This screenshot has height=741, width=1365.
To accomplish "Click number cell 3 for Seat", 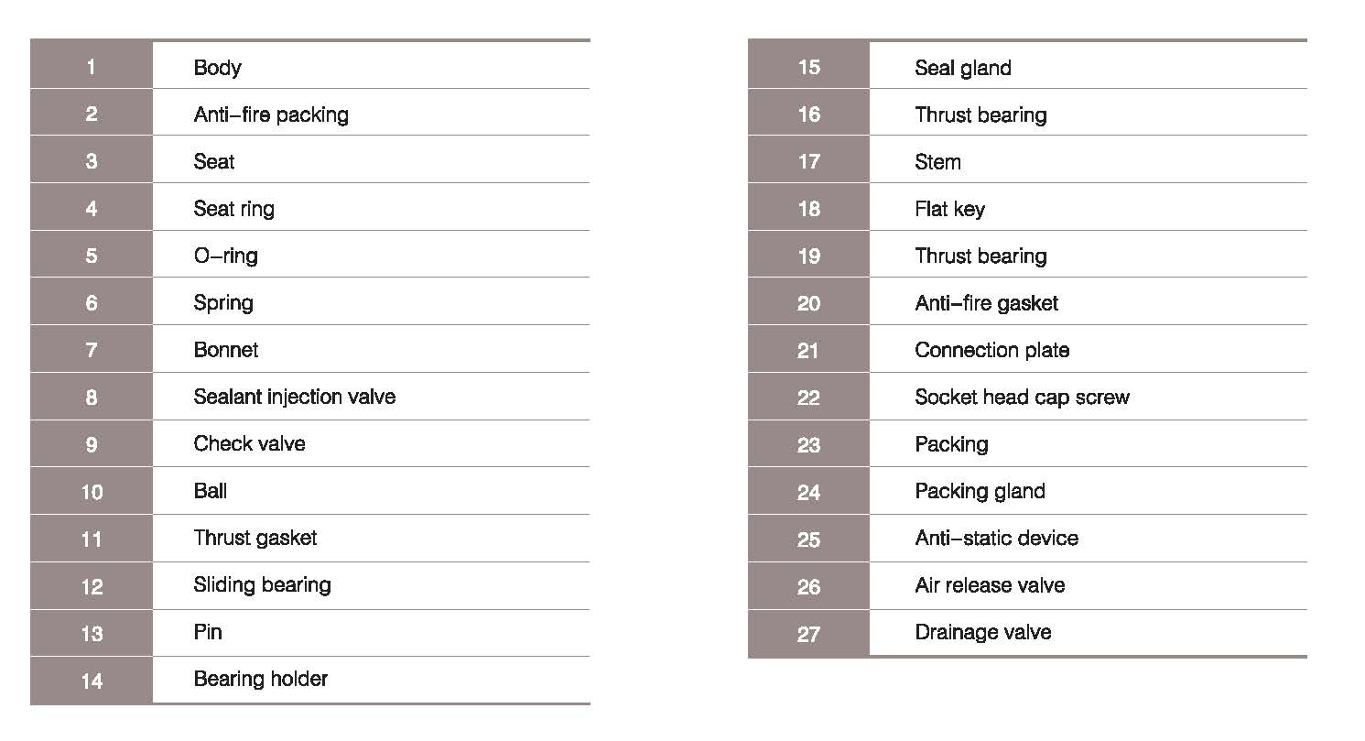I will click(92, 161).
